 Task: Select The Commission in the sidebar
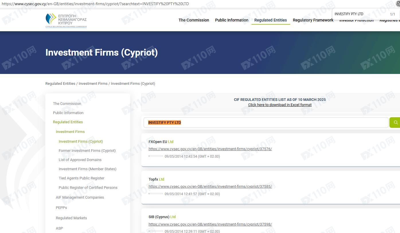tap(67, 104)
